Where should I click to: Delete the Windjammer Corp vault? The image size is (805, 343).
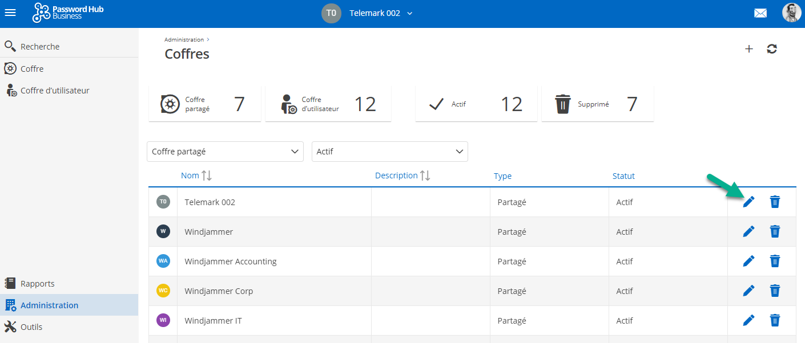[775, 291]
